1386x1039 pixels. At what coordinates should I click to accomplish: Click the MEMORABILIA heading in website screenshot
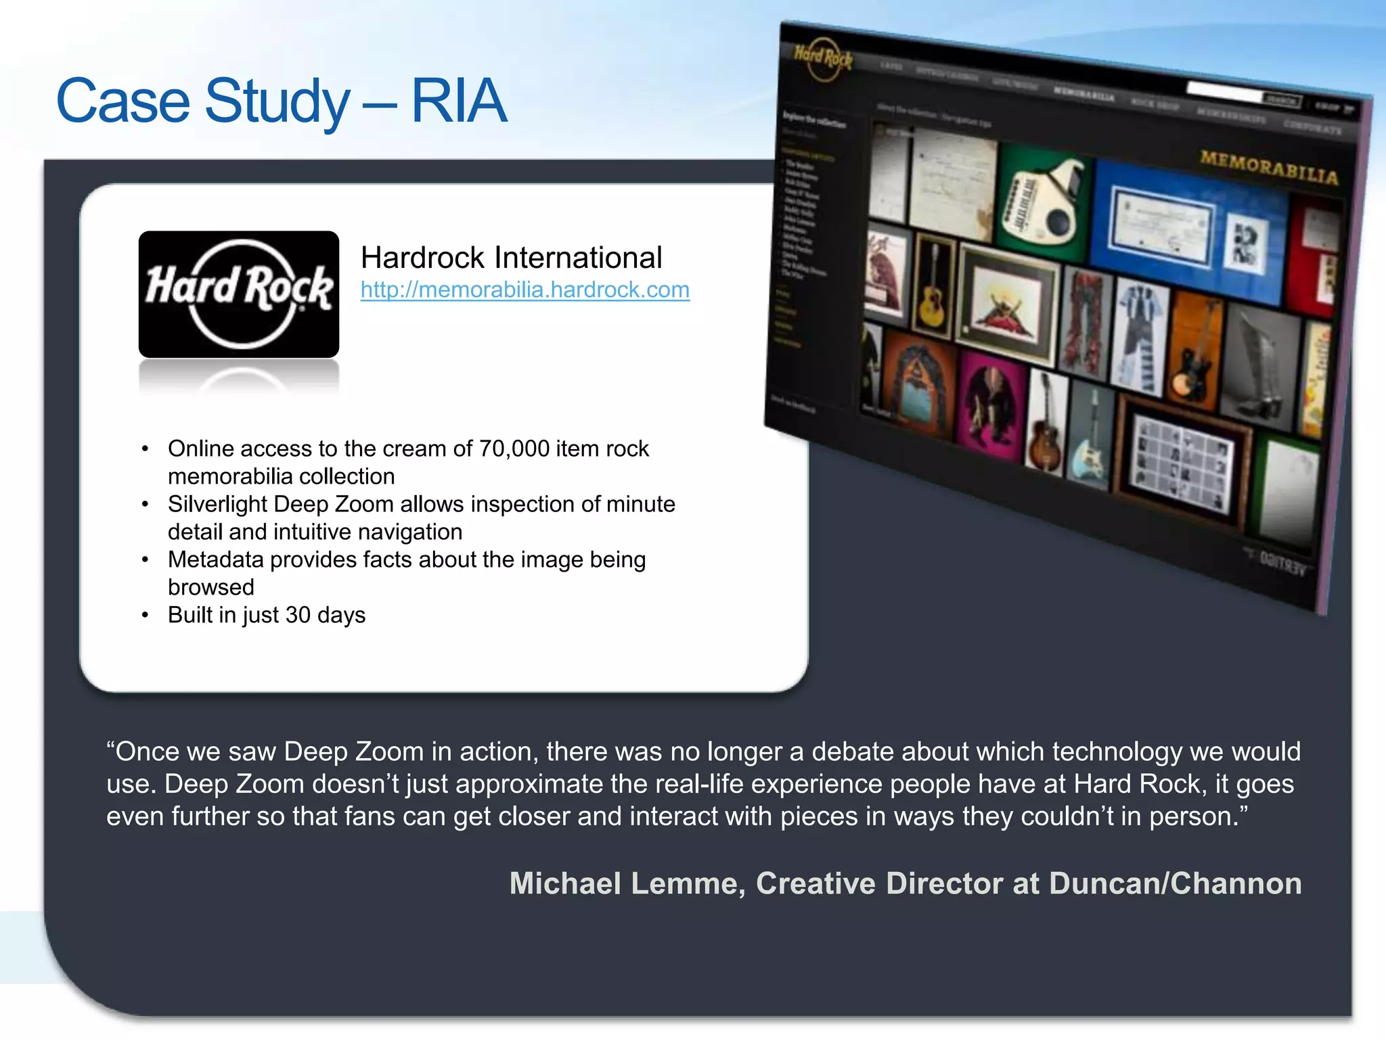click(1269, 167)
